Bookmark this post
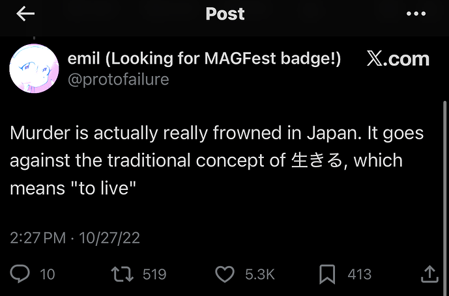 (326, 274)
